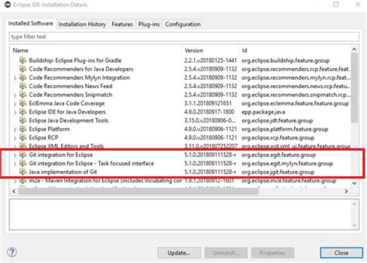Click id 'org.eclipse.jdt.feature.group'
The width and height of the screenshot is (367, 263).
tap(277, 120)
